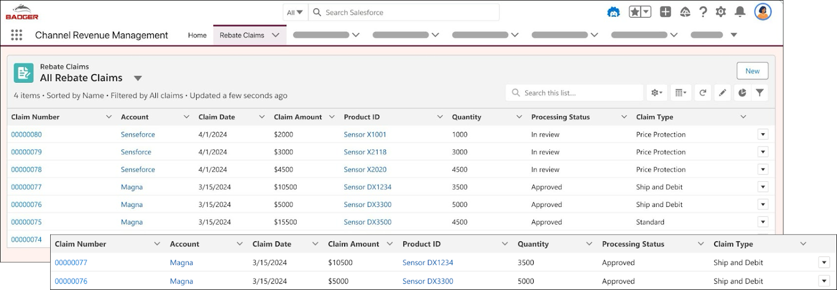The image size is (837, 290).
Task: View notifications bell
Action: 740,12
